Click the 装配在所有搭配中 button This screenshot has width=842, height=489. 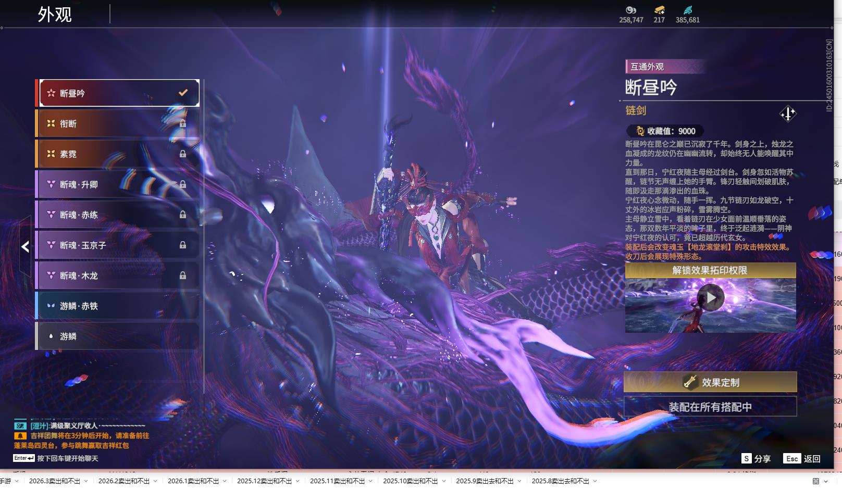(710, 407)
